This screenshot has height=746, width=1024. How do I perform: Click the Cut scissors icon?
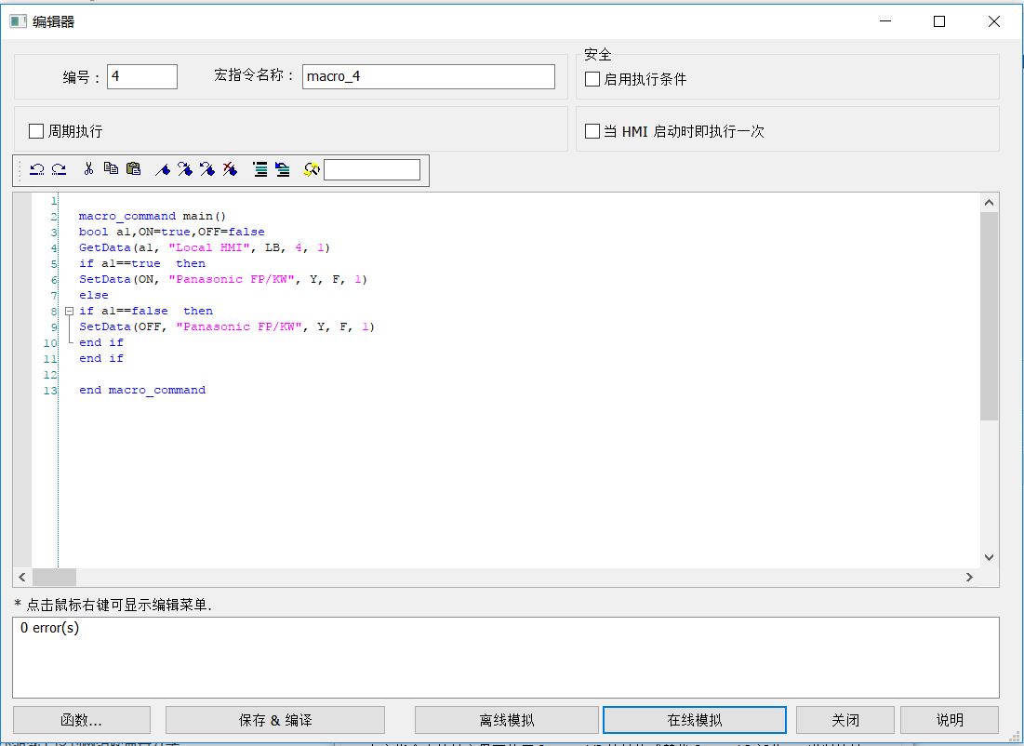click(88, 169)
